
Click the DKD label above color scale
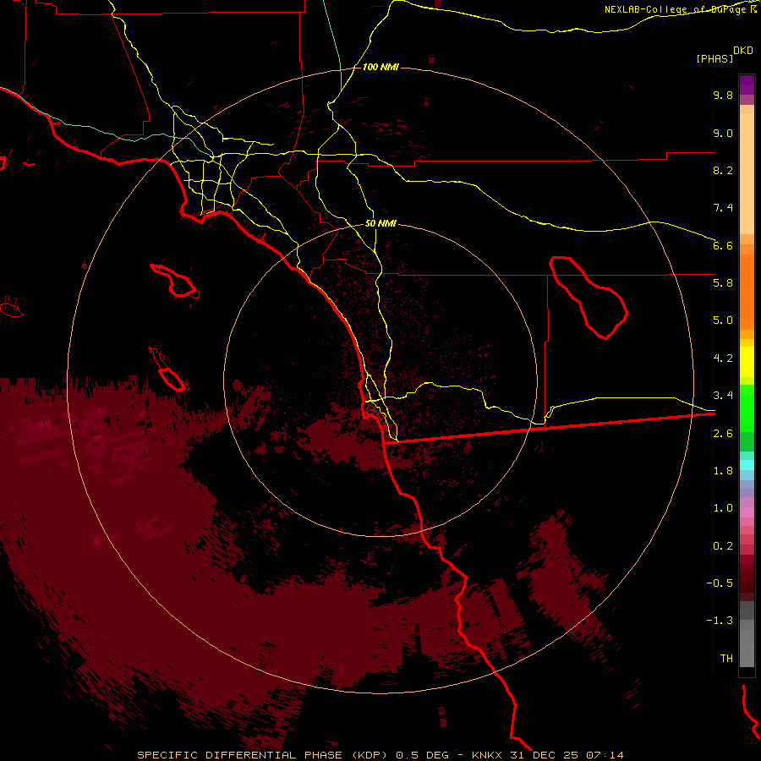742,51
